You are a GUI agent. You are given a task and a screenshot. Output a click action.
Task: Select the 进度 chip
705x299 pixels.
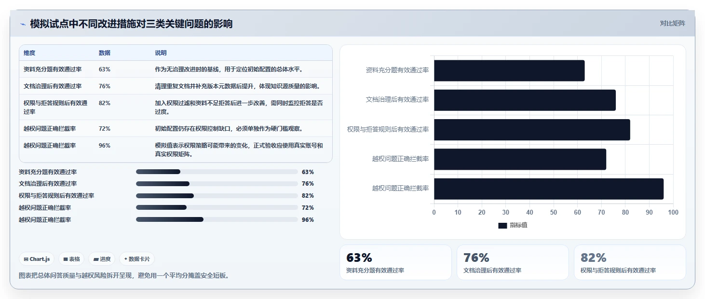click(x=102, y=259)
